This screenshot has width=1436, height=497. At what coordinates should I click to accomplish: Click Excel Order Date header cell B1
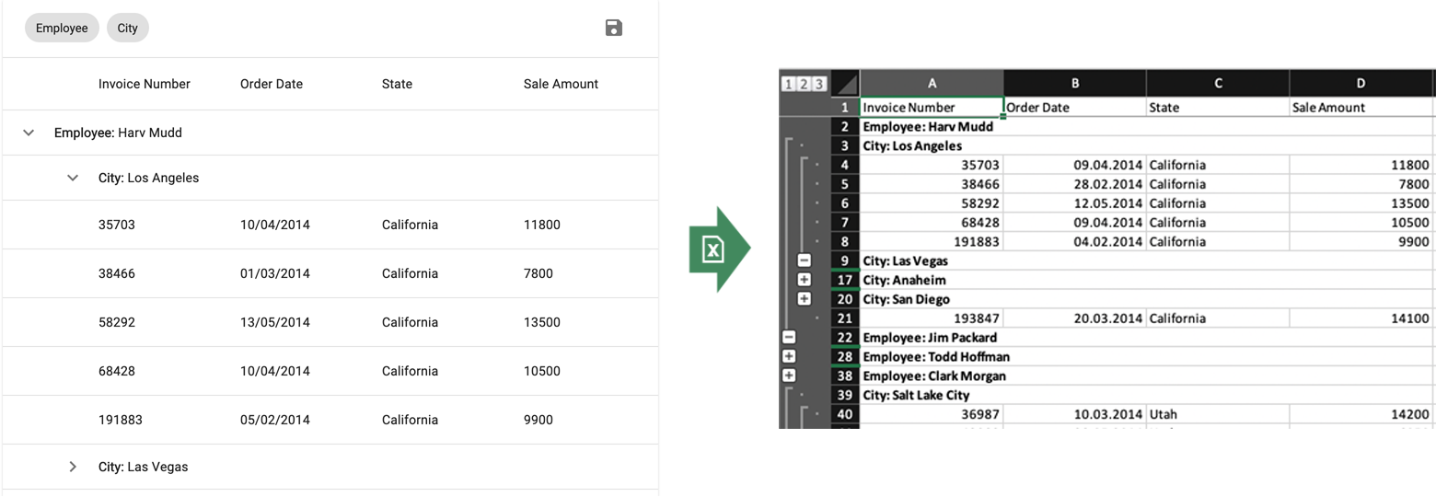1075,108
